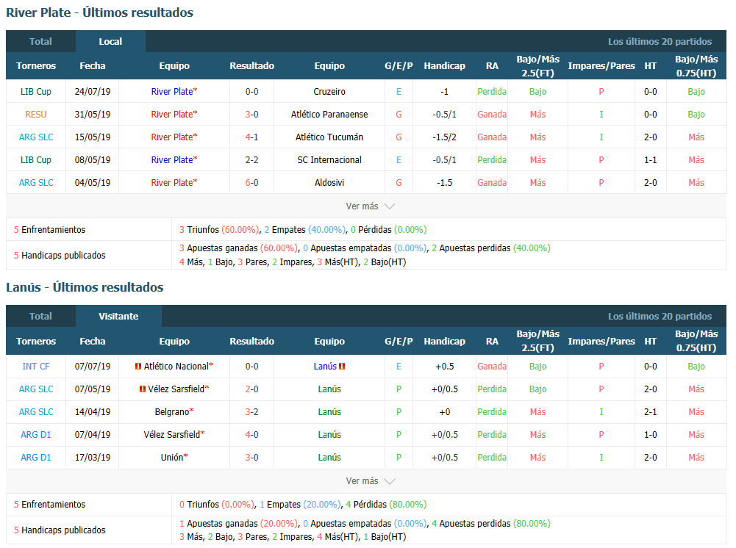Select opponent SC Internacional
This screenshot has height=548, width=736.
(x=329, y=160)
